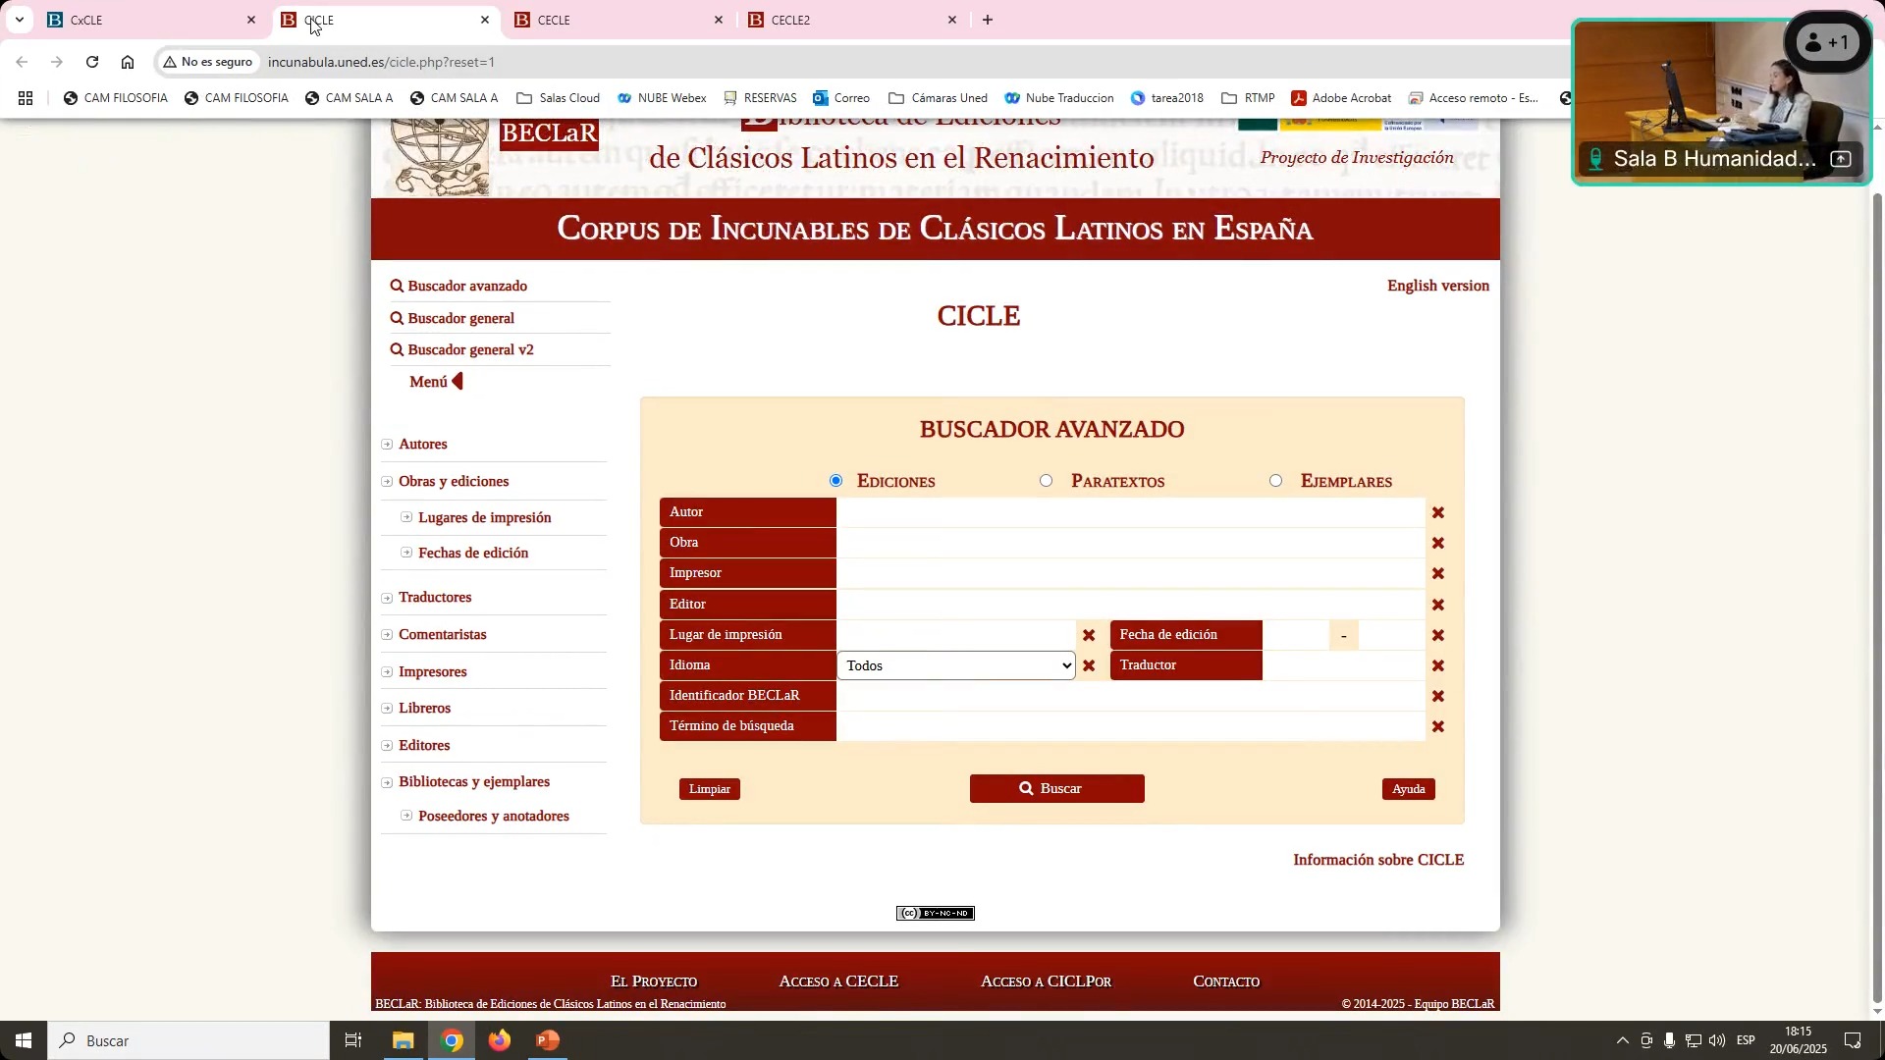Open the Correo bookmark
The image size is (1885, 1060).
coord(841,98)
